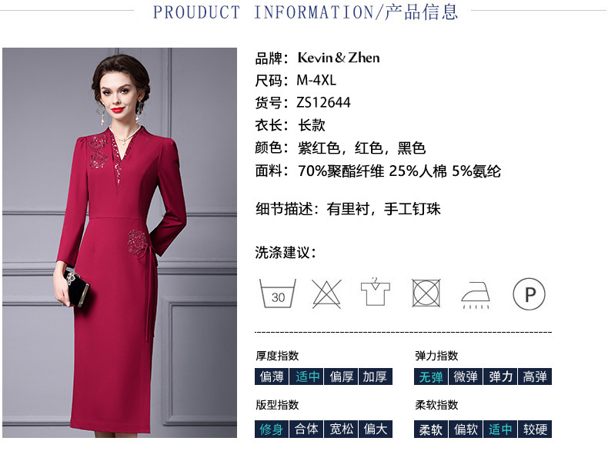Choose the 较硬 softness box
608x461 pixels.
535,429
